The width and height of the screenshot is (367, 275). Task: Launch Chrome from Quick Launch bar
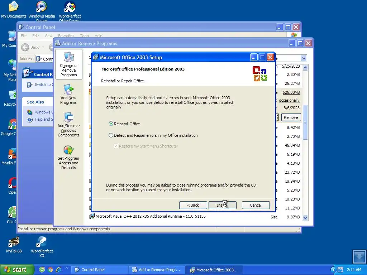(x=50, y=270)
